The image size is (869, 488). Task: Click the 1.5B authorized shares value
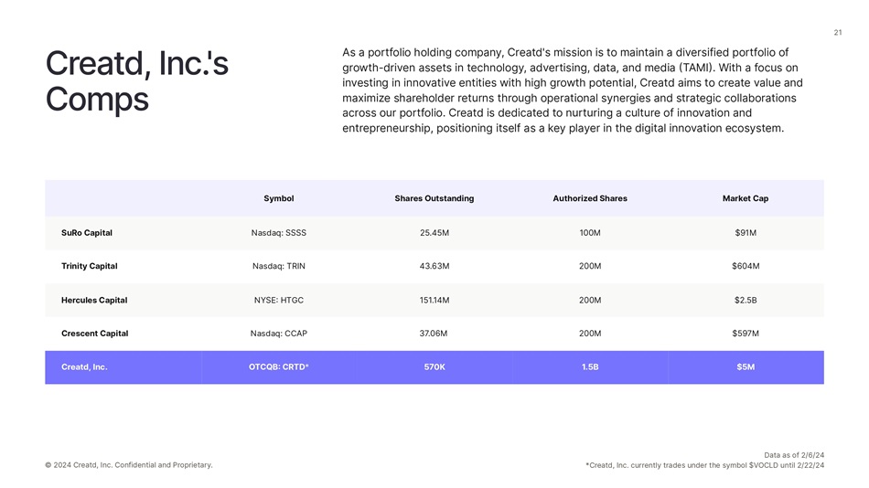590,367
